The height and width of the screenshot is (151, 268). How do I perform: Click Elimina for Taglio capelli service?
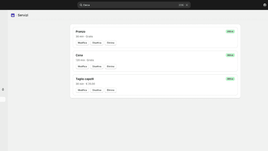111,90
